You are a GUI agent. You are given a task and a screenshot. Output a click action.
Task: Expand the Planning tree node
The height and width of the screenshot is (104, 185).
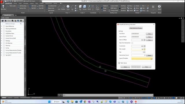tap(1, 46)
